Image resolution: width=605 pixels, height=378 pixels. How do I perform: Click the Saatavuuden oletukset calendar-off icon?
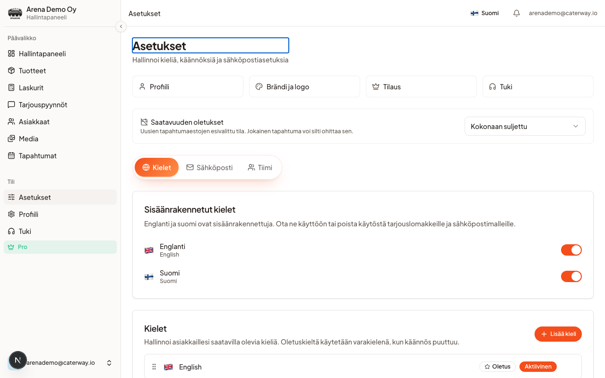coord(144,122)
